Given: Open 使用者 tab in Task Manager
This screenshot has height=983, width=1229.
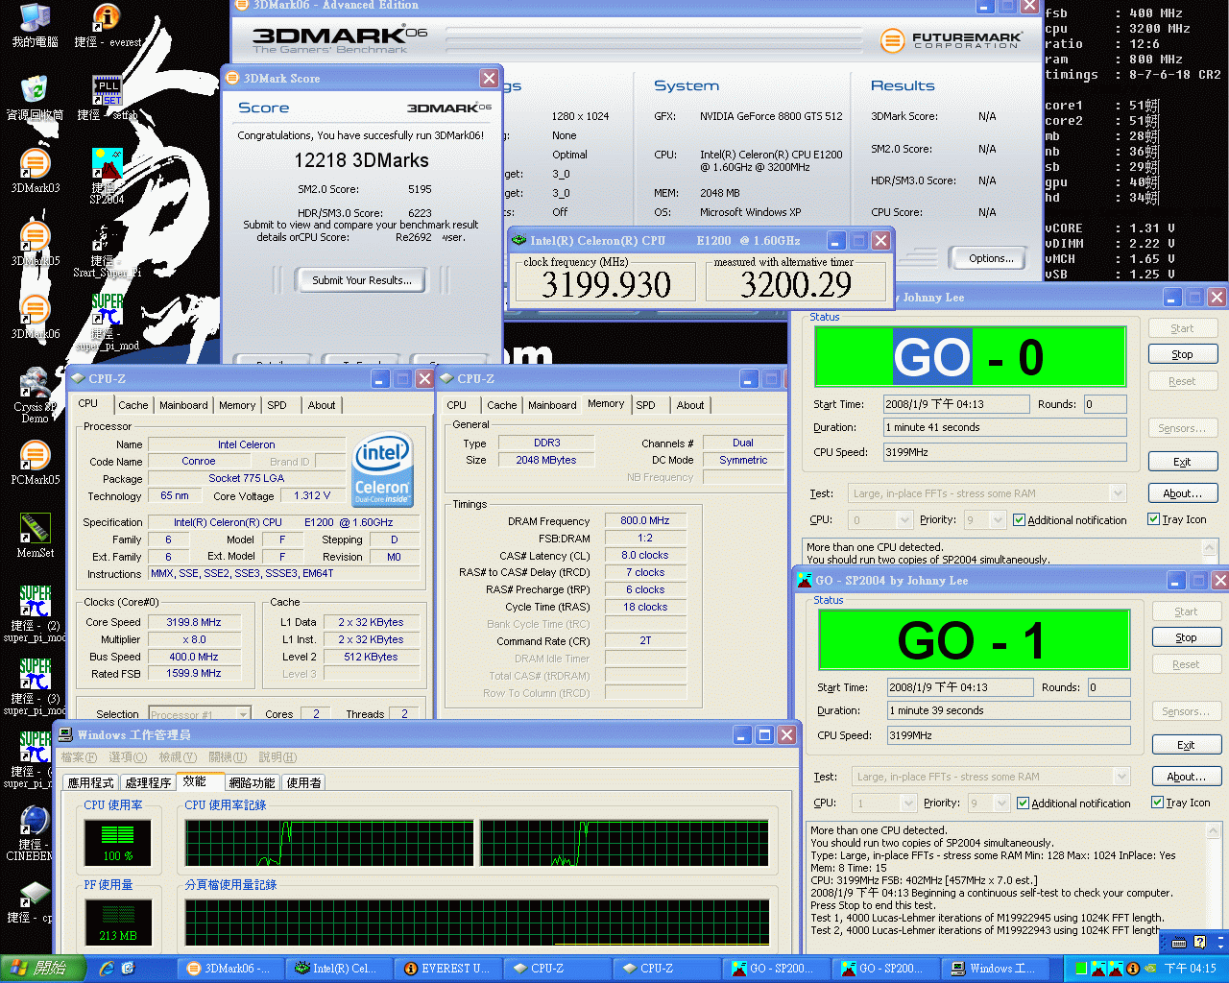Looking at the screenshot, I should pyautogui.click(x=303, y=783).
